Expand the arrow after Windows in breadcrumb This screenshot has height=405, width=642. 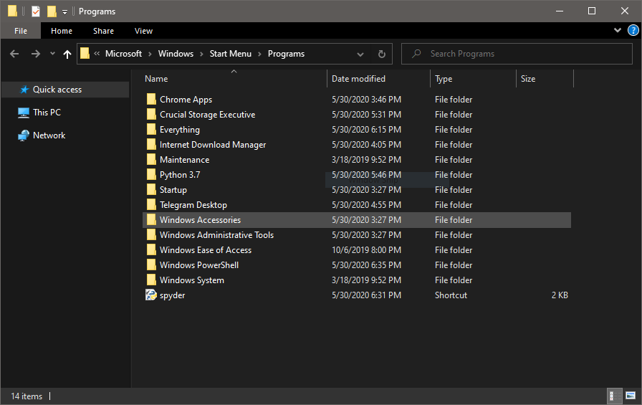(x=201, y=54)
